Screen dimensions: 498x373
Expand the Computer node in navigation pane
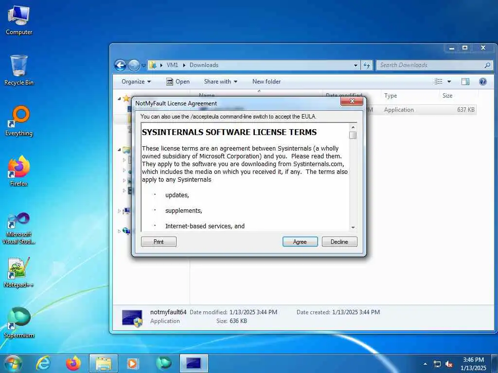pos(119,211)
